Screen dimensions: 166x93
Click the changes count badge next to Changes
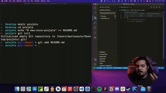[115, 16]
